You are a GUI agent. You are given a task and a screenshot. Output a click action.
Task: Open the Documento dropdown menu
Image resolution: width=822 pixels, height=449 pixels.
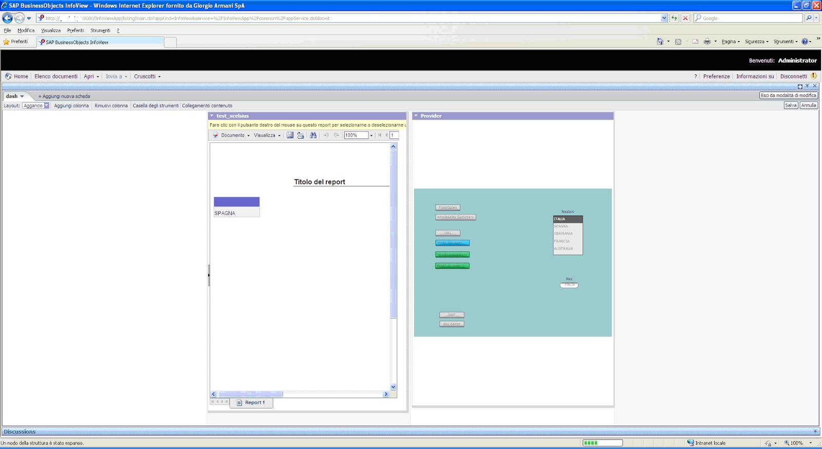click(x=235, y=135)
